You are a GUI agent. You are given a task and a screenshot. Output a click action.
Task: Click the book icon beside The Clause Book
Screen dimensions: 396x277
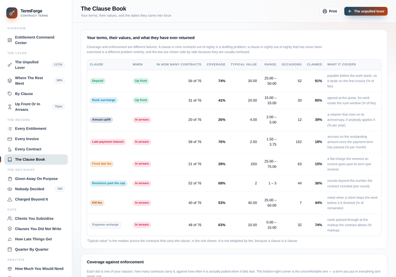coord(9,159)
